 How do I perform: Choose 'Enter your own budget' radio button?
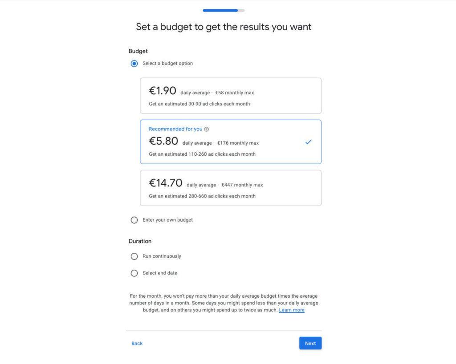(x=134, y=220)
